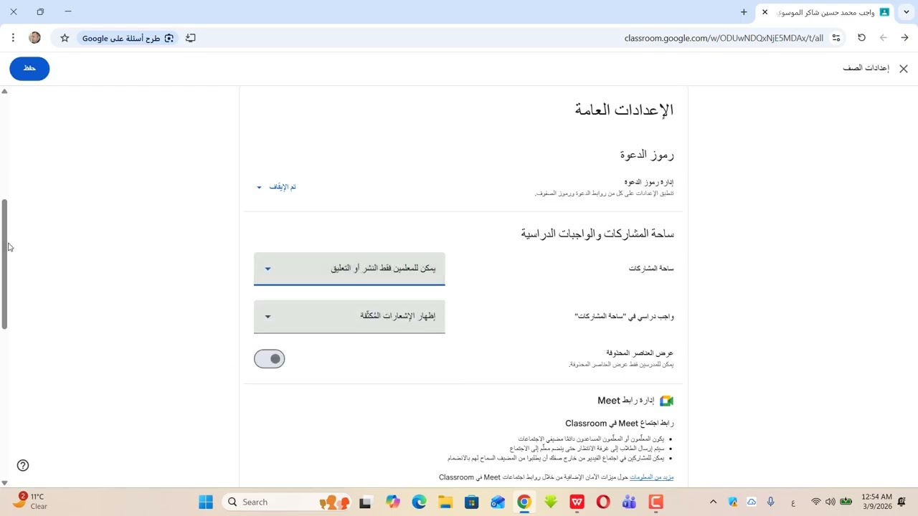This screenshot has height=516, width=918.
Task: Open a new browser tab
Action: 744,12
